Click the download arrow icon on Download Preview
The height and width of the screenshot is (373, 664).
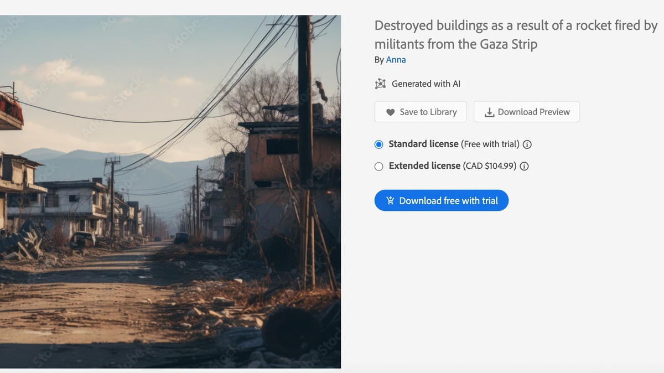coord(489,112)
